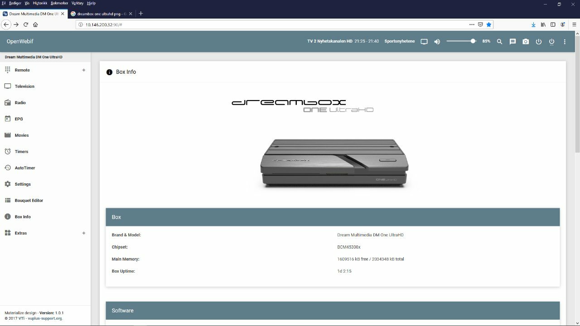Open EPG search magnifier icon
Image resolution: width=580 pixels, height=326 pixels.
(499, 42)
